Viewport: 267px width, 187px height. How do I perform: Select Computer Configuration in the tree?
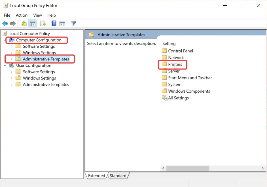pyautogui.click(x=39, y=40)
